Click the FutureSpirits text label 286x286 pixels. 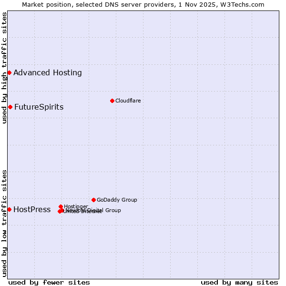39,107
